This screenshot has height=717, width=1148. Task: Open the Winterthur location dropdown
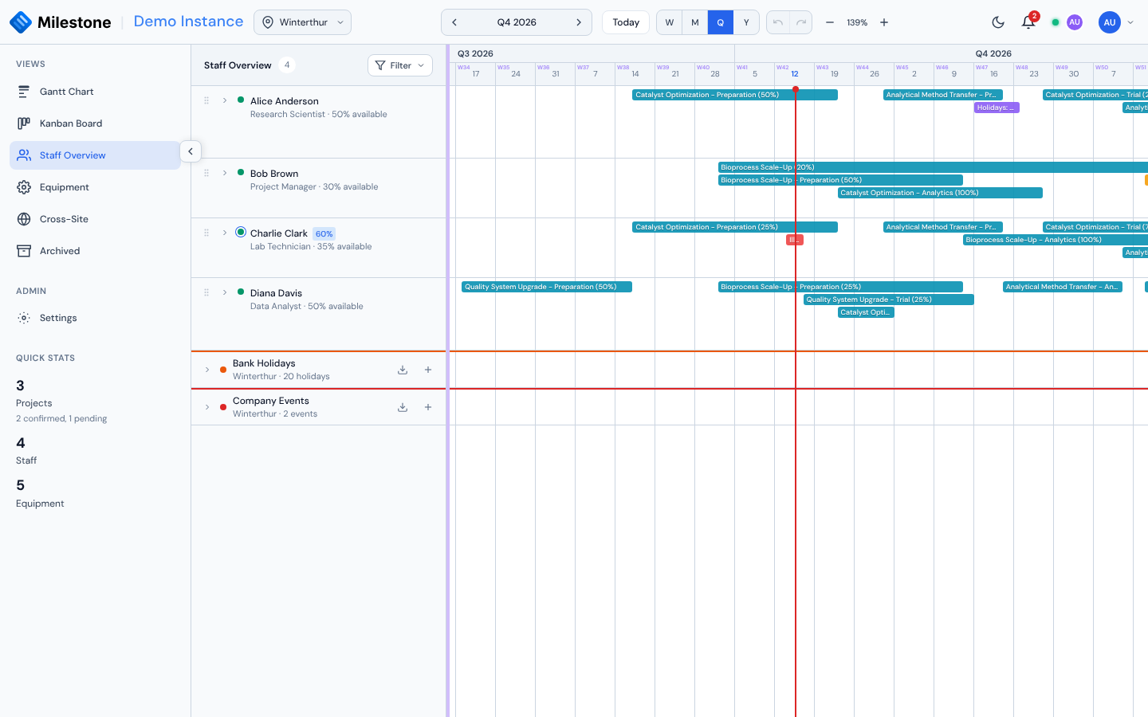click(302, 22)
